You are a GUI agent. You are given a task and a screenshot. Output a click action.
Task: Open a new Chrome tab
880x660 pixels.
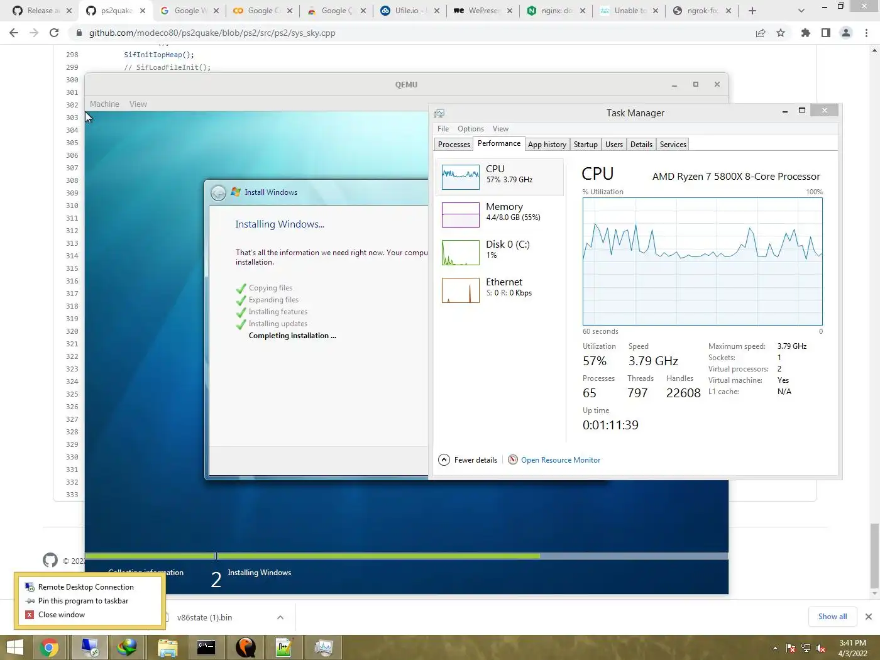click(x=752, y=11)
